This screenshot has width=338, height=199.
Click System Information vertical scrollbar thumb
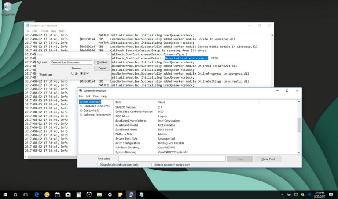[x=299, y=125]
